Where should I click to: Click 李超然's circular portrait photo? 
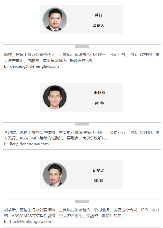(55, 97)
